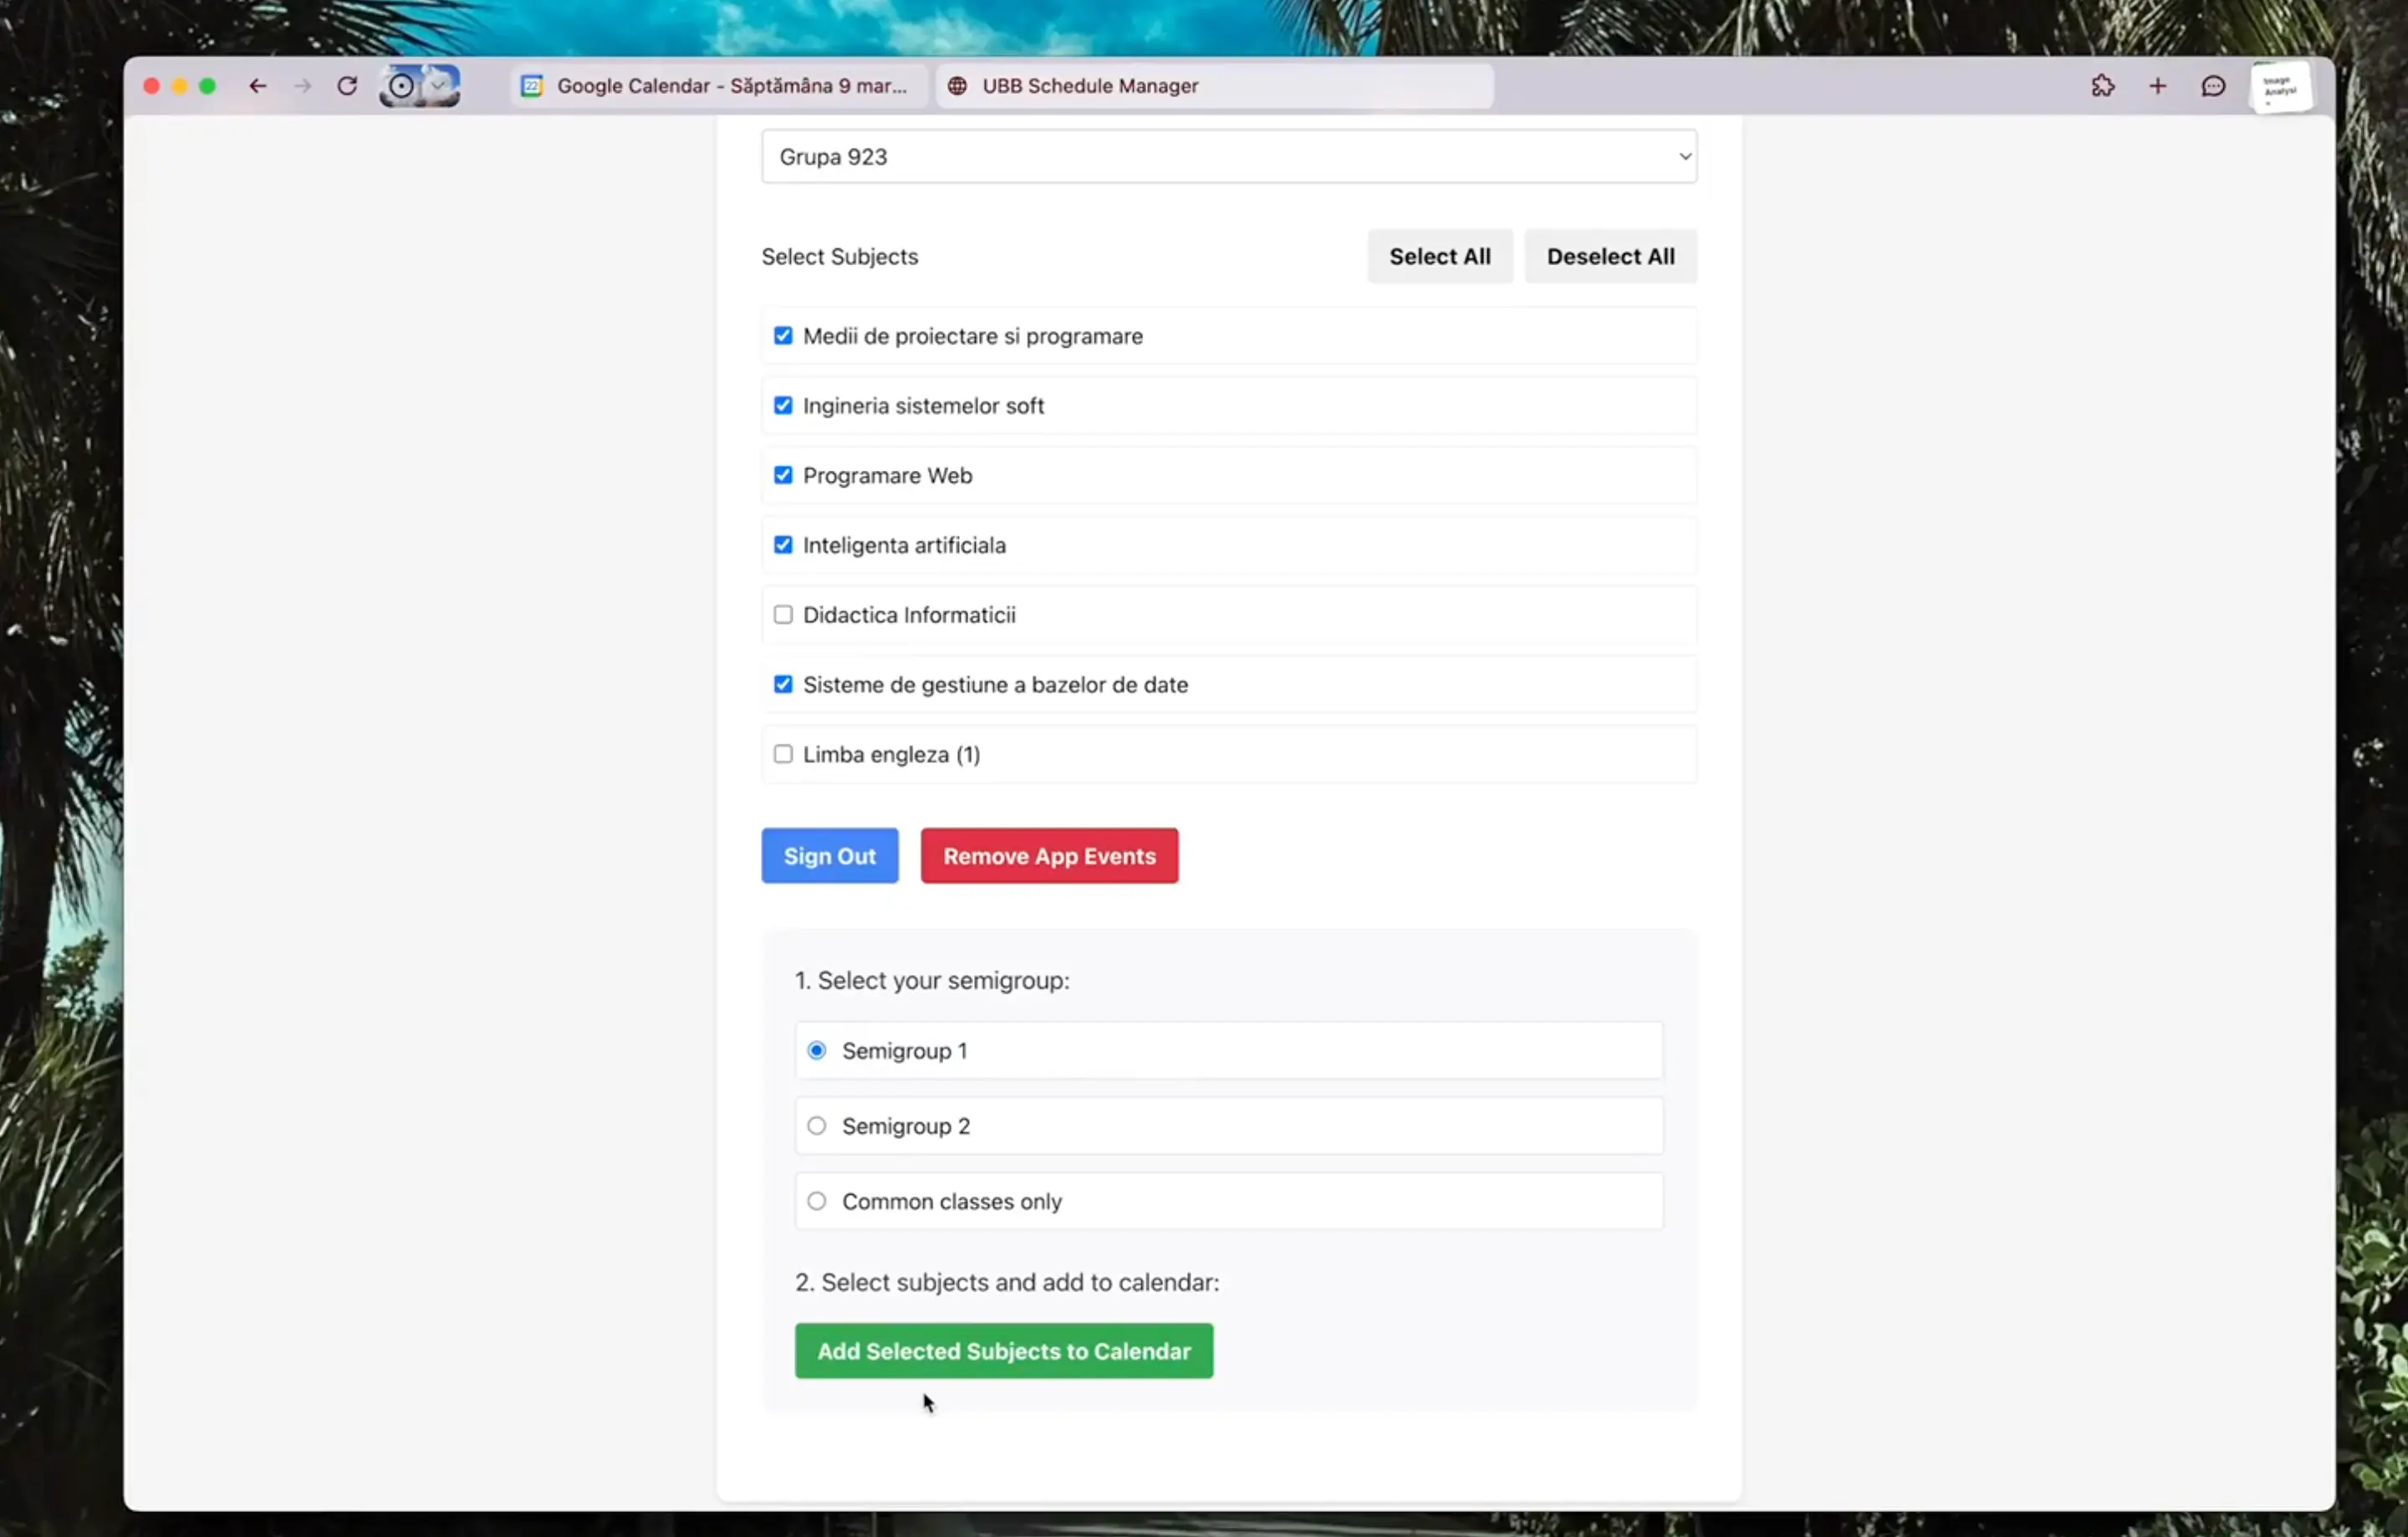
Task: Click the Image Analysis thumbnail in toolbar
Action: pos(2280,88)
